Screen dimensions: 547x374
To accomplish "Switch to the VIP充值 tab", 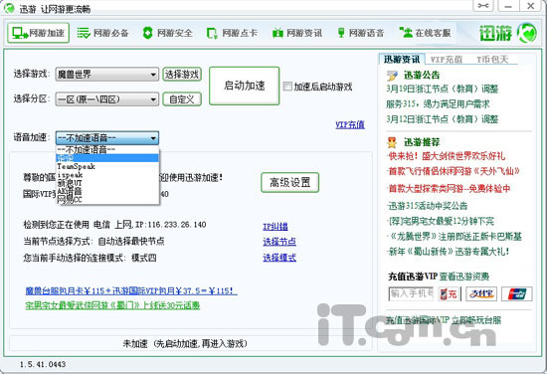I will [447, 60].
